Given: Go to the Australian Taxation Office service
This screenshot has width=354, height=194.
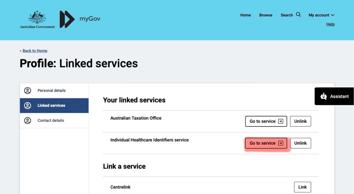Looking at the screenshot, I should (266, 121).
